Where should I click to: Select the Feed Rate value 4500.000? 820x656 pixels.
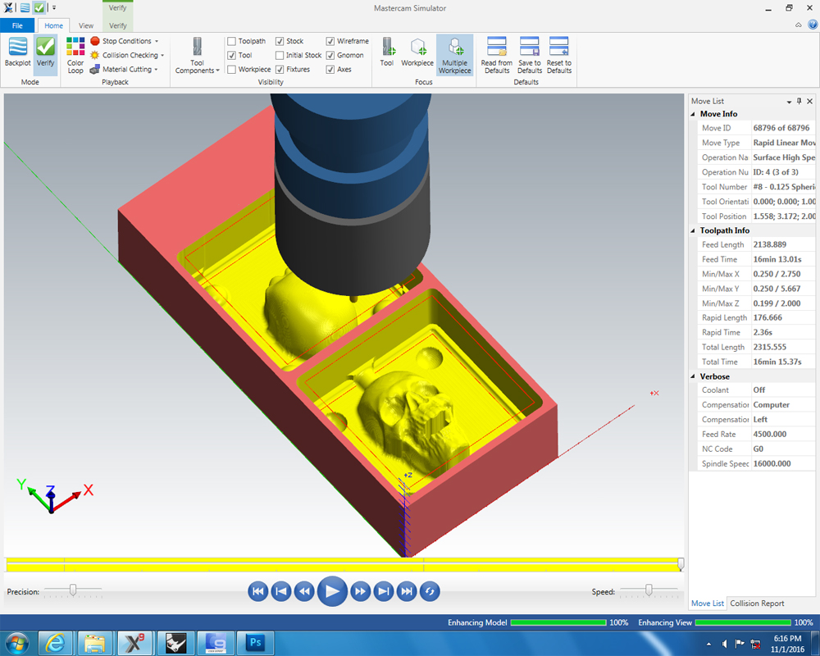[x=770, y=435]
